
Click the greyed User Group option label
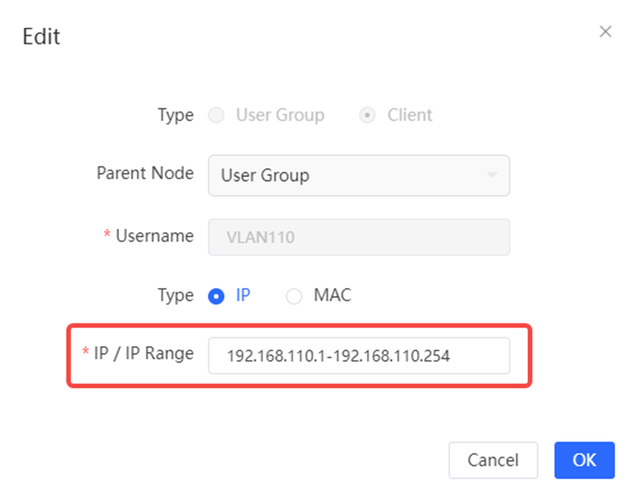pyautogui.click(x=281, y=115)
